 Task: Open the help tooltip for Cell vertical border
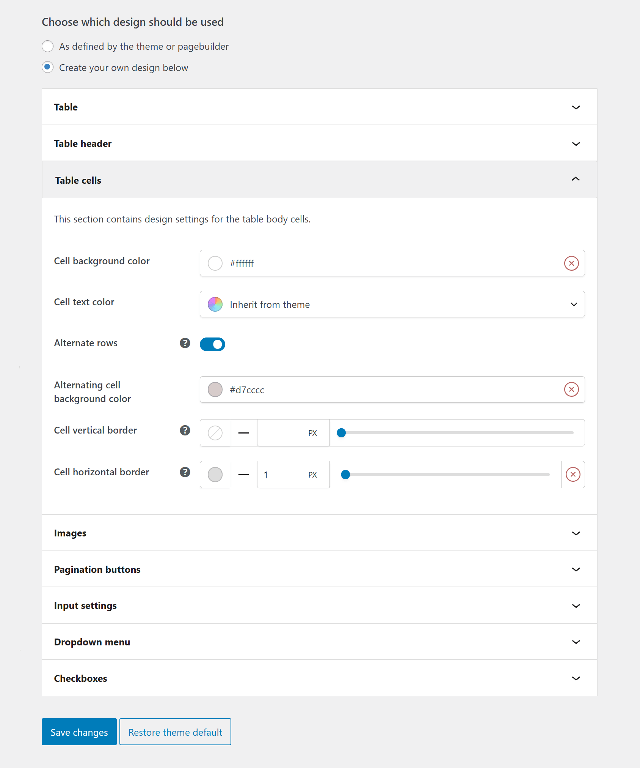pyautogui.click(x=185, y=431)
